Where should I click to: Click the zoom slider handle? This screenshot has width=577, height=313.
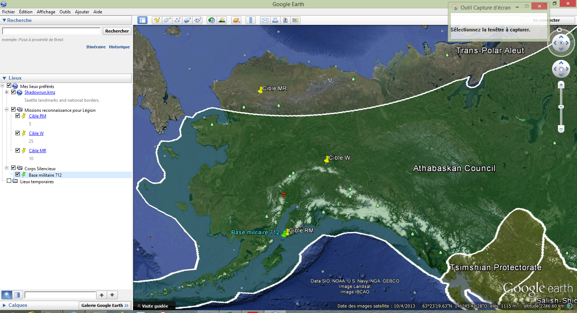click(x=561, y=107)
